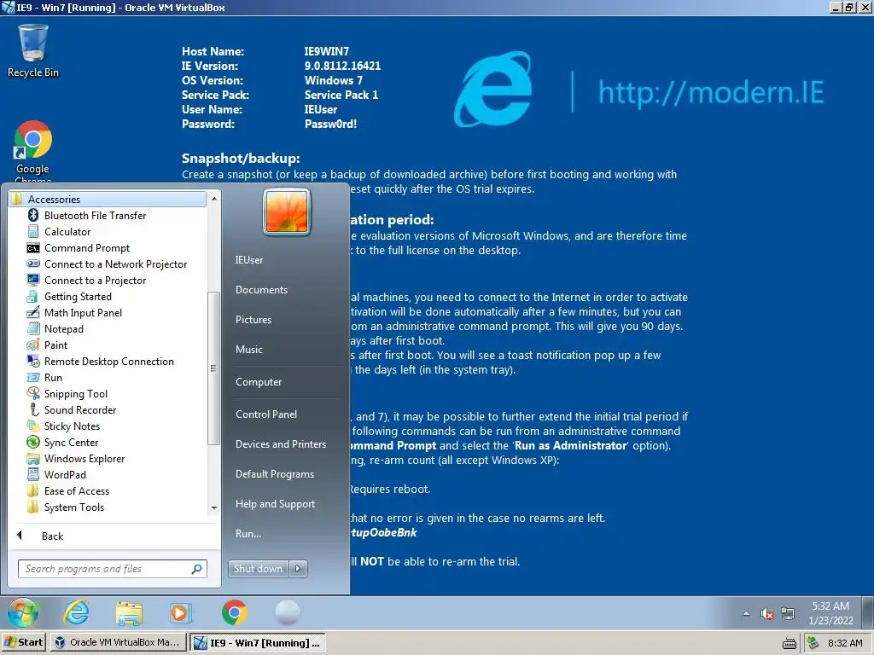Screen dimensions: 874x655
Task: Open Music from the Start menu
Action: point(248,349)
